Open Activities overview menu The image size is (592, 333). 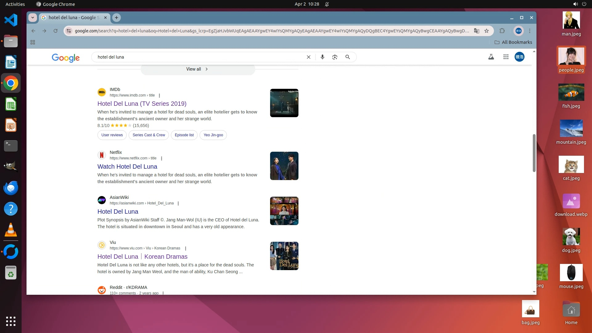pos(15,4)
